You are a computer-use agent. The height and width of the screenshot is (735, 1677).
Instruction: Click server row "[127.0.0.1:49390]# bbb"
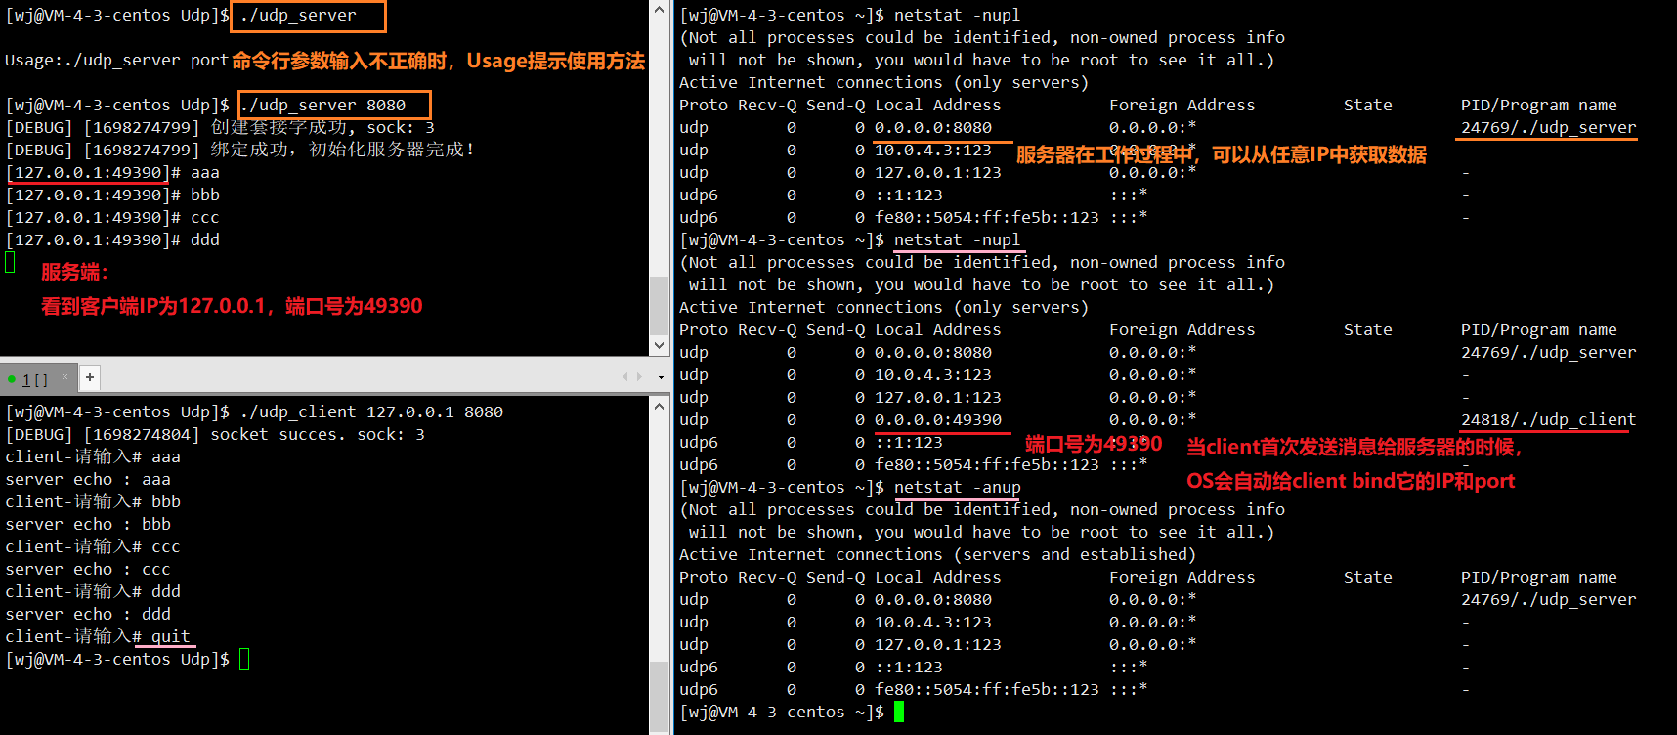click(112, 195)
